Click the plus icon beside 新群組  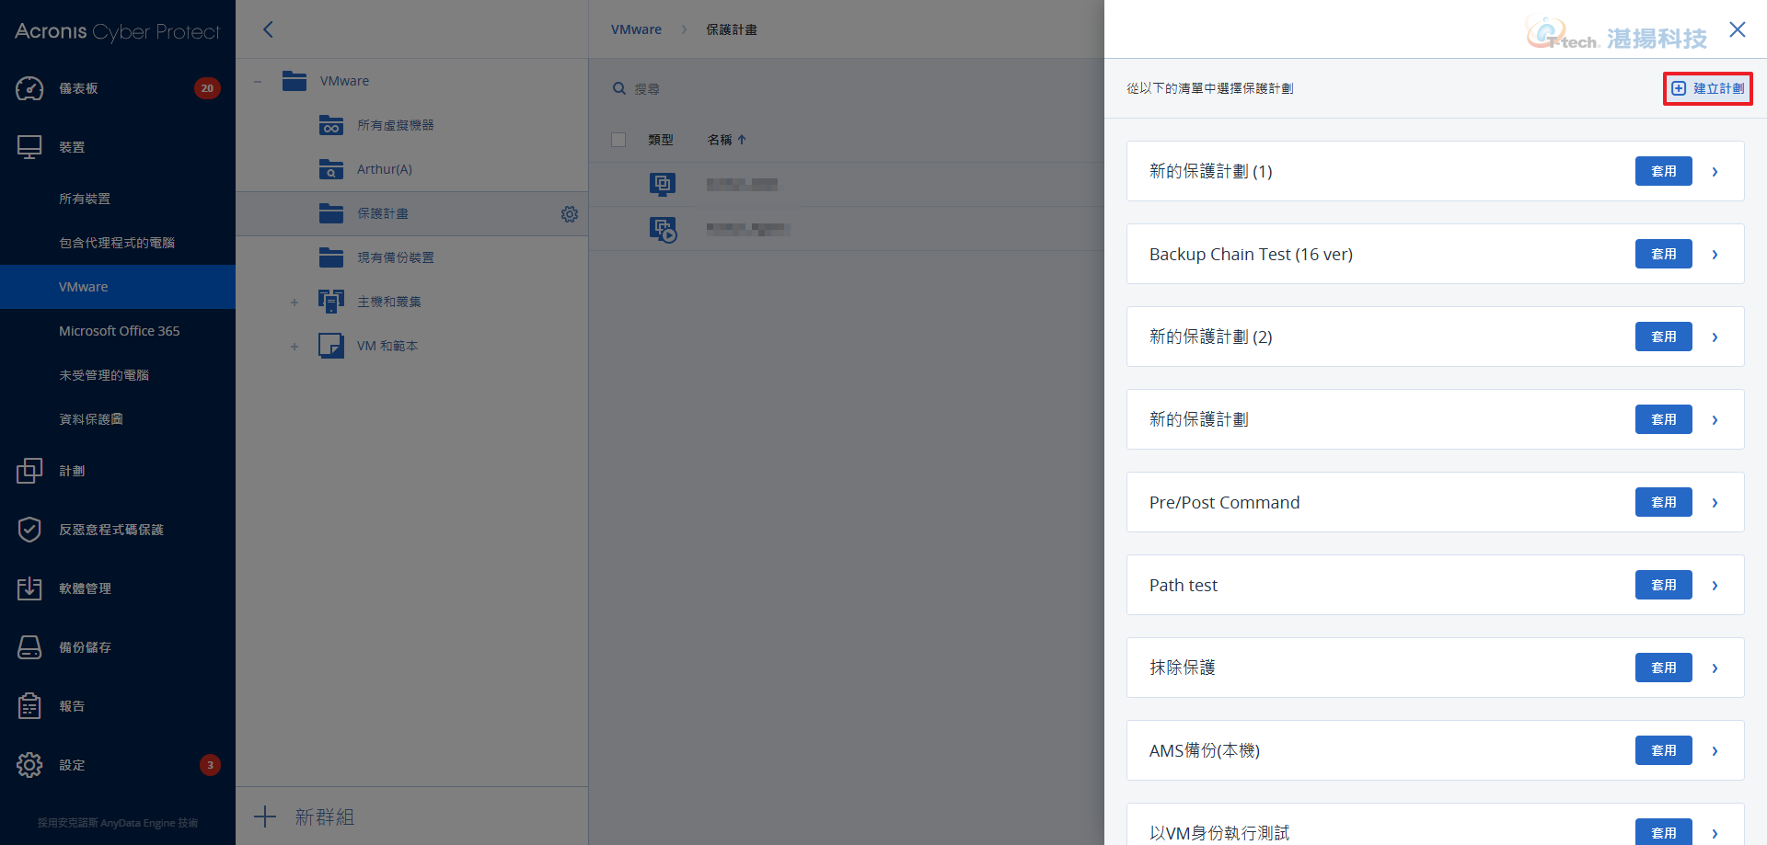click(265, 816)
